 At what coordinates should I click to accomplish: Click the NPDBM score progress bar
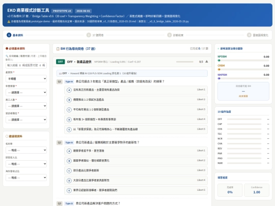pos(243,61)
